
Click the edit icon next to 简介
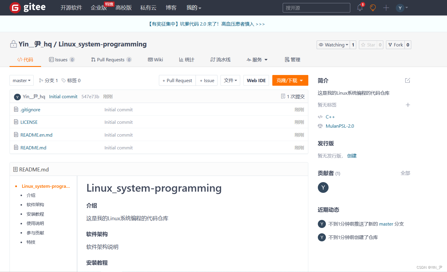tap(407, 80)
